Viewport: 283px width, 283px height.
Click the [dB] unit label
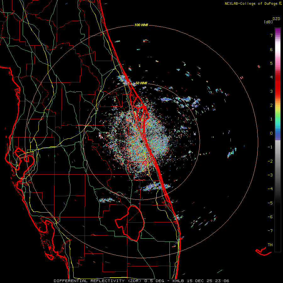pos(269,22)
